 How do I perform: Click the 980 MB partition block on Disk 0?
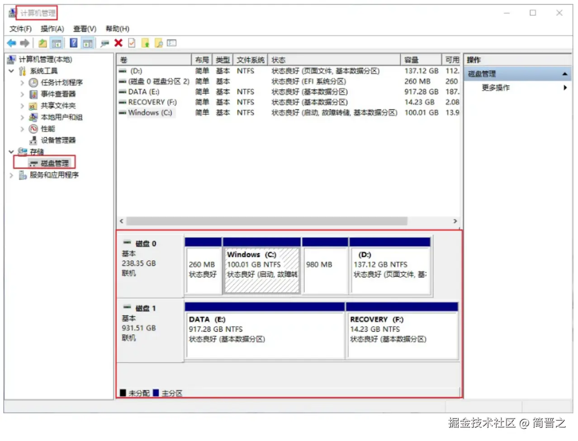tap(325, 266)
